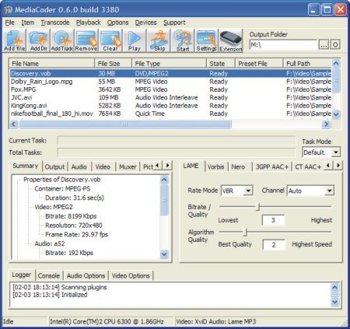350x329 pixels.
Task: Click the Bitrate Quality value field showing 3
Action: click(x=273, y=220)
